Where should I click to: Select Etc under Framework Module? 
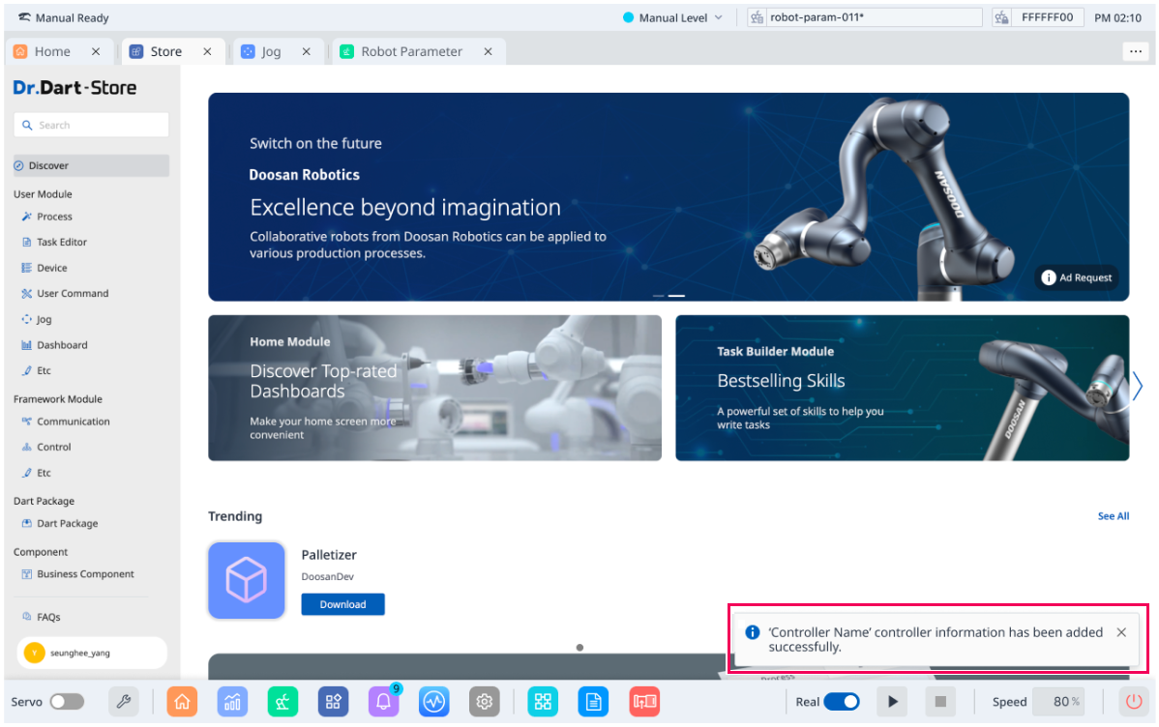click(x=36, y=472)
